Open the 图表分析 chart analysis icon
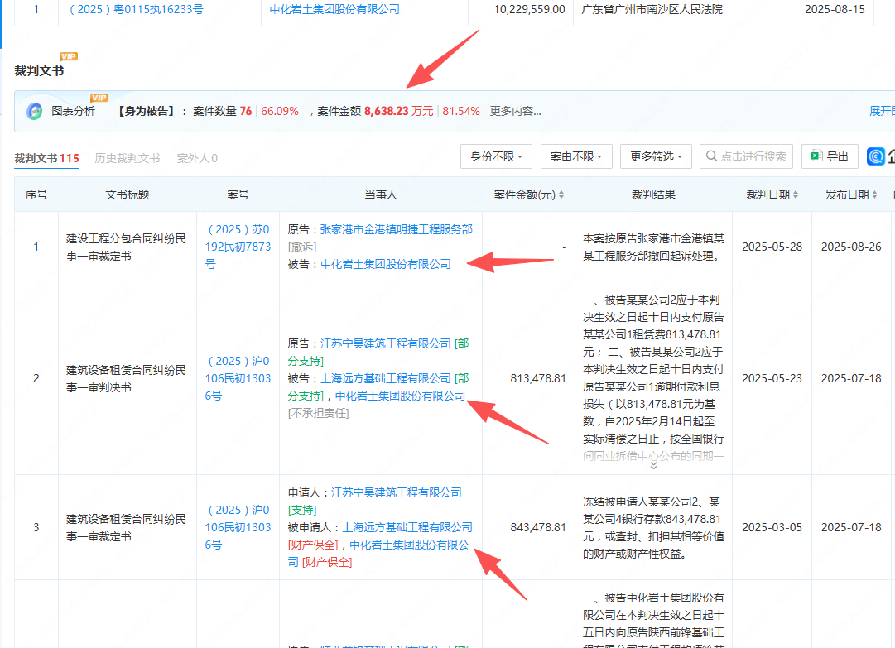Screen dimensions: 895x648 [x=34, y=111]
